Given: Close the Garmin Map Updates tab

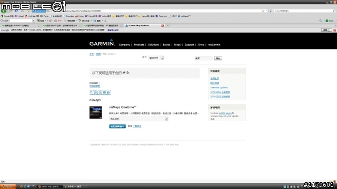Looking at the screenshot, I should [163, 26].
